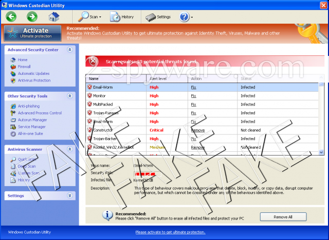The height and width of the screenshot is (240, 329).
Task: Sort by the Name column header
Action: click(x=116, y=78)
